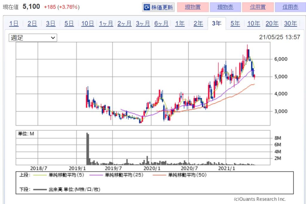Click the 現在値 label
This screenshot has height=204, width=306.
pos(11,7)
